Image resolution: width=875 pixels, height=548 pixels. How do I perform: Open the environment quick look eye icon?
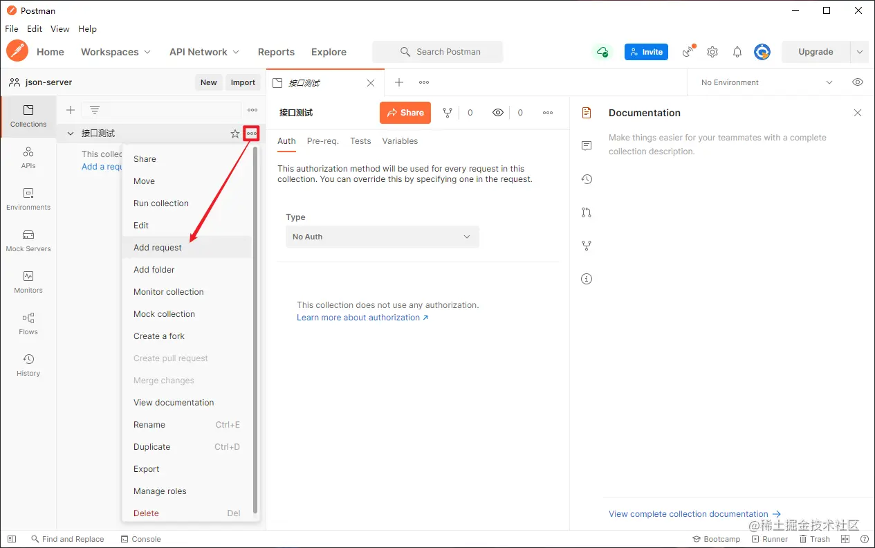coord(858,82)
